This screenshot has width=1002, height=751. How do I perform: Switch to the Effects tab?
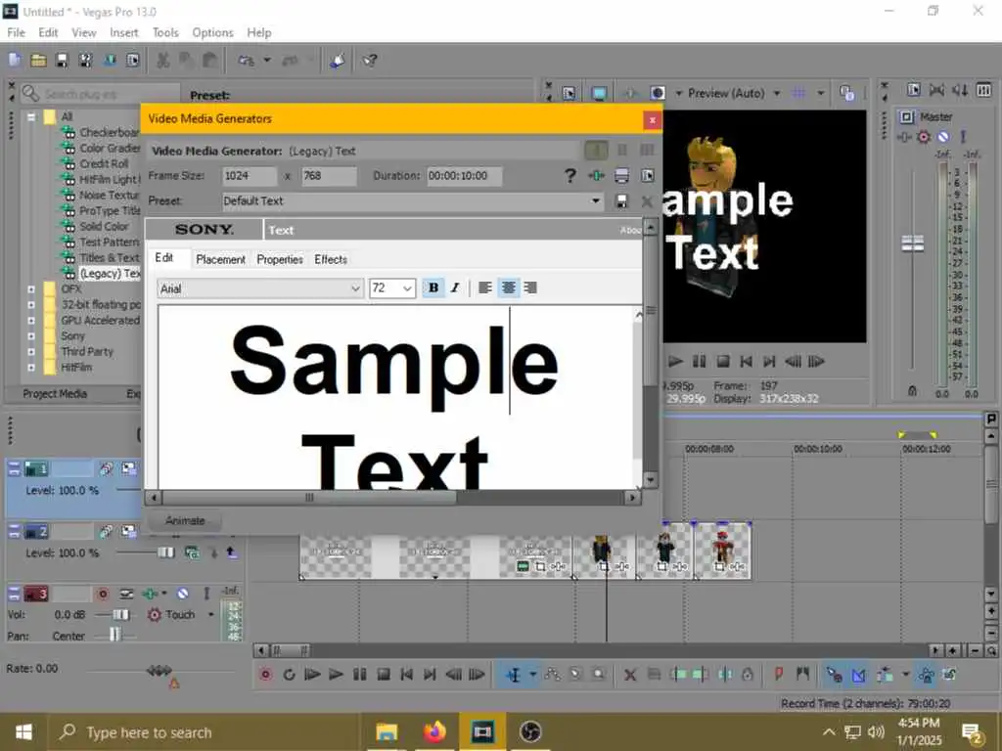pos(331,259)
